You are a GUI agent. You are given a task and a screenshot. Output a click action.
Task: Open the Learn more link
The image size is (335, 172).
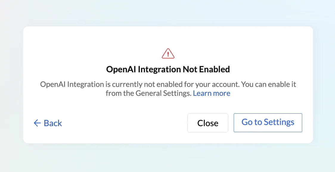[x=212, y=93]
